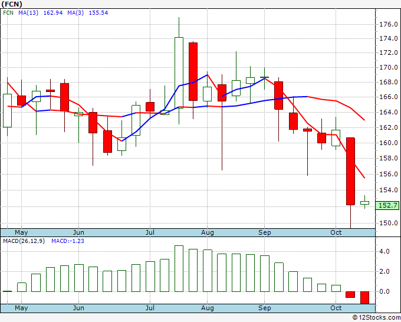Click the 162.0 price axis label
This screenshot has width=401, height=322.
[x=388, y=127]
